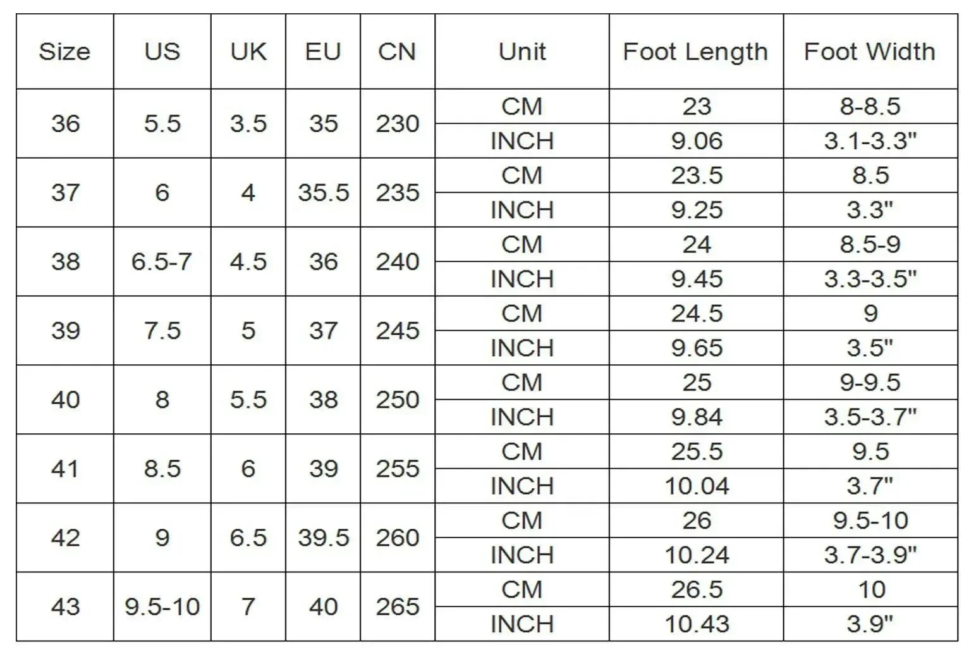
Task: Select foot length 9.06 inch cell
Action: tap(696, 141)
